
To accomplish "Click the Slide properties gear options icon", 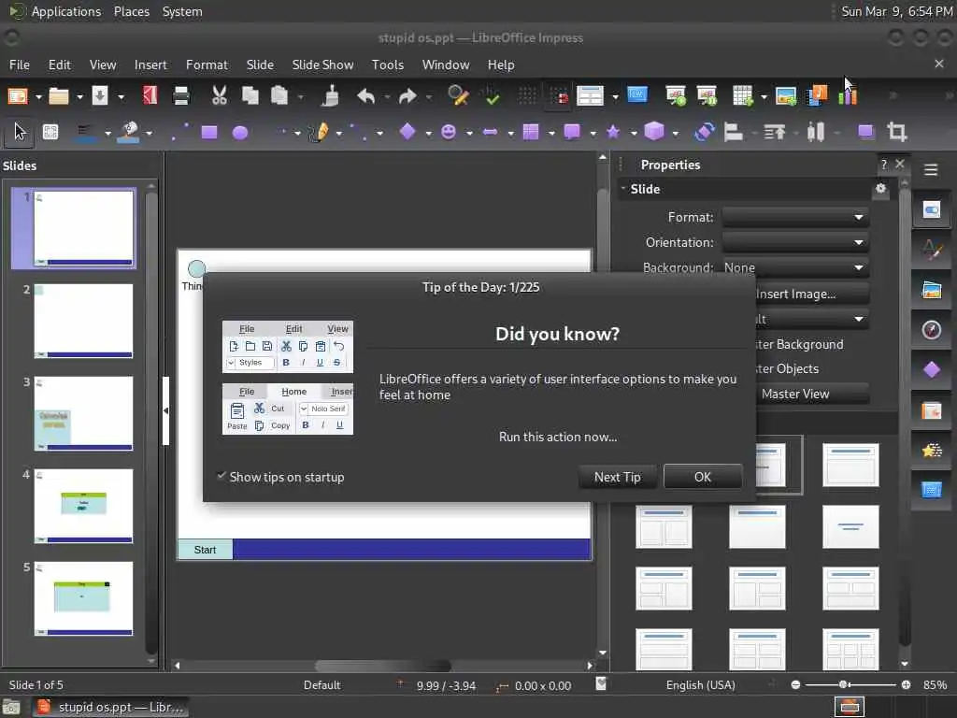I will point(880,189).
